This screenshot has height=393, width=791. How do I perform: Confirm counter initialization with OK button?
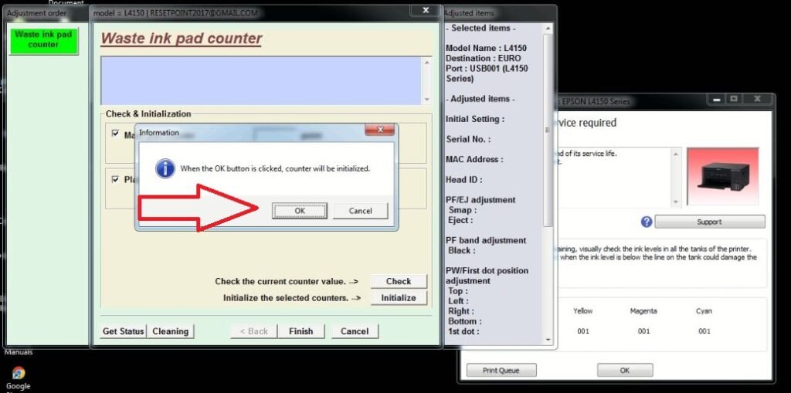click(x=300, y=211)
